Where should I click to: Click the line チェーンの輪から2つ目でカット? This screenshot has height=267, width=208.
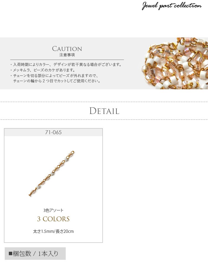coord(57,81)
